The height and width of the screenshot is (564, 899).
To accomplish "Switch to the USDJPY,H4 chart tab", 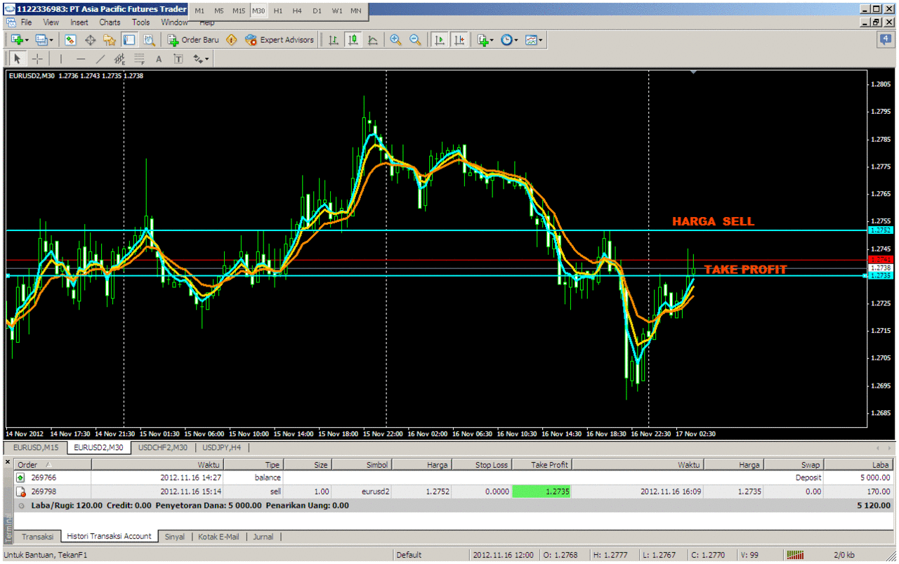I will tap(222, 447).
